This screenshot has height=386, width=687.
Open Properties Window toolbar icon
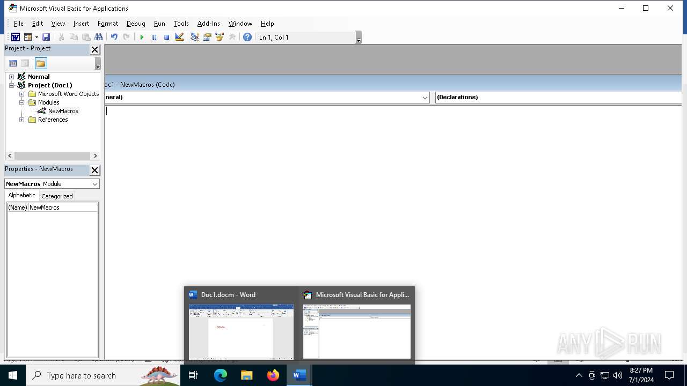pyautogui.click(x=207, y=37)
